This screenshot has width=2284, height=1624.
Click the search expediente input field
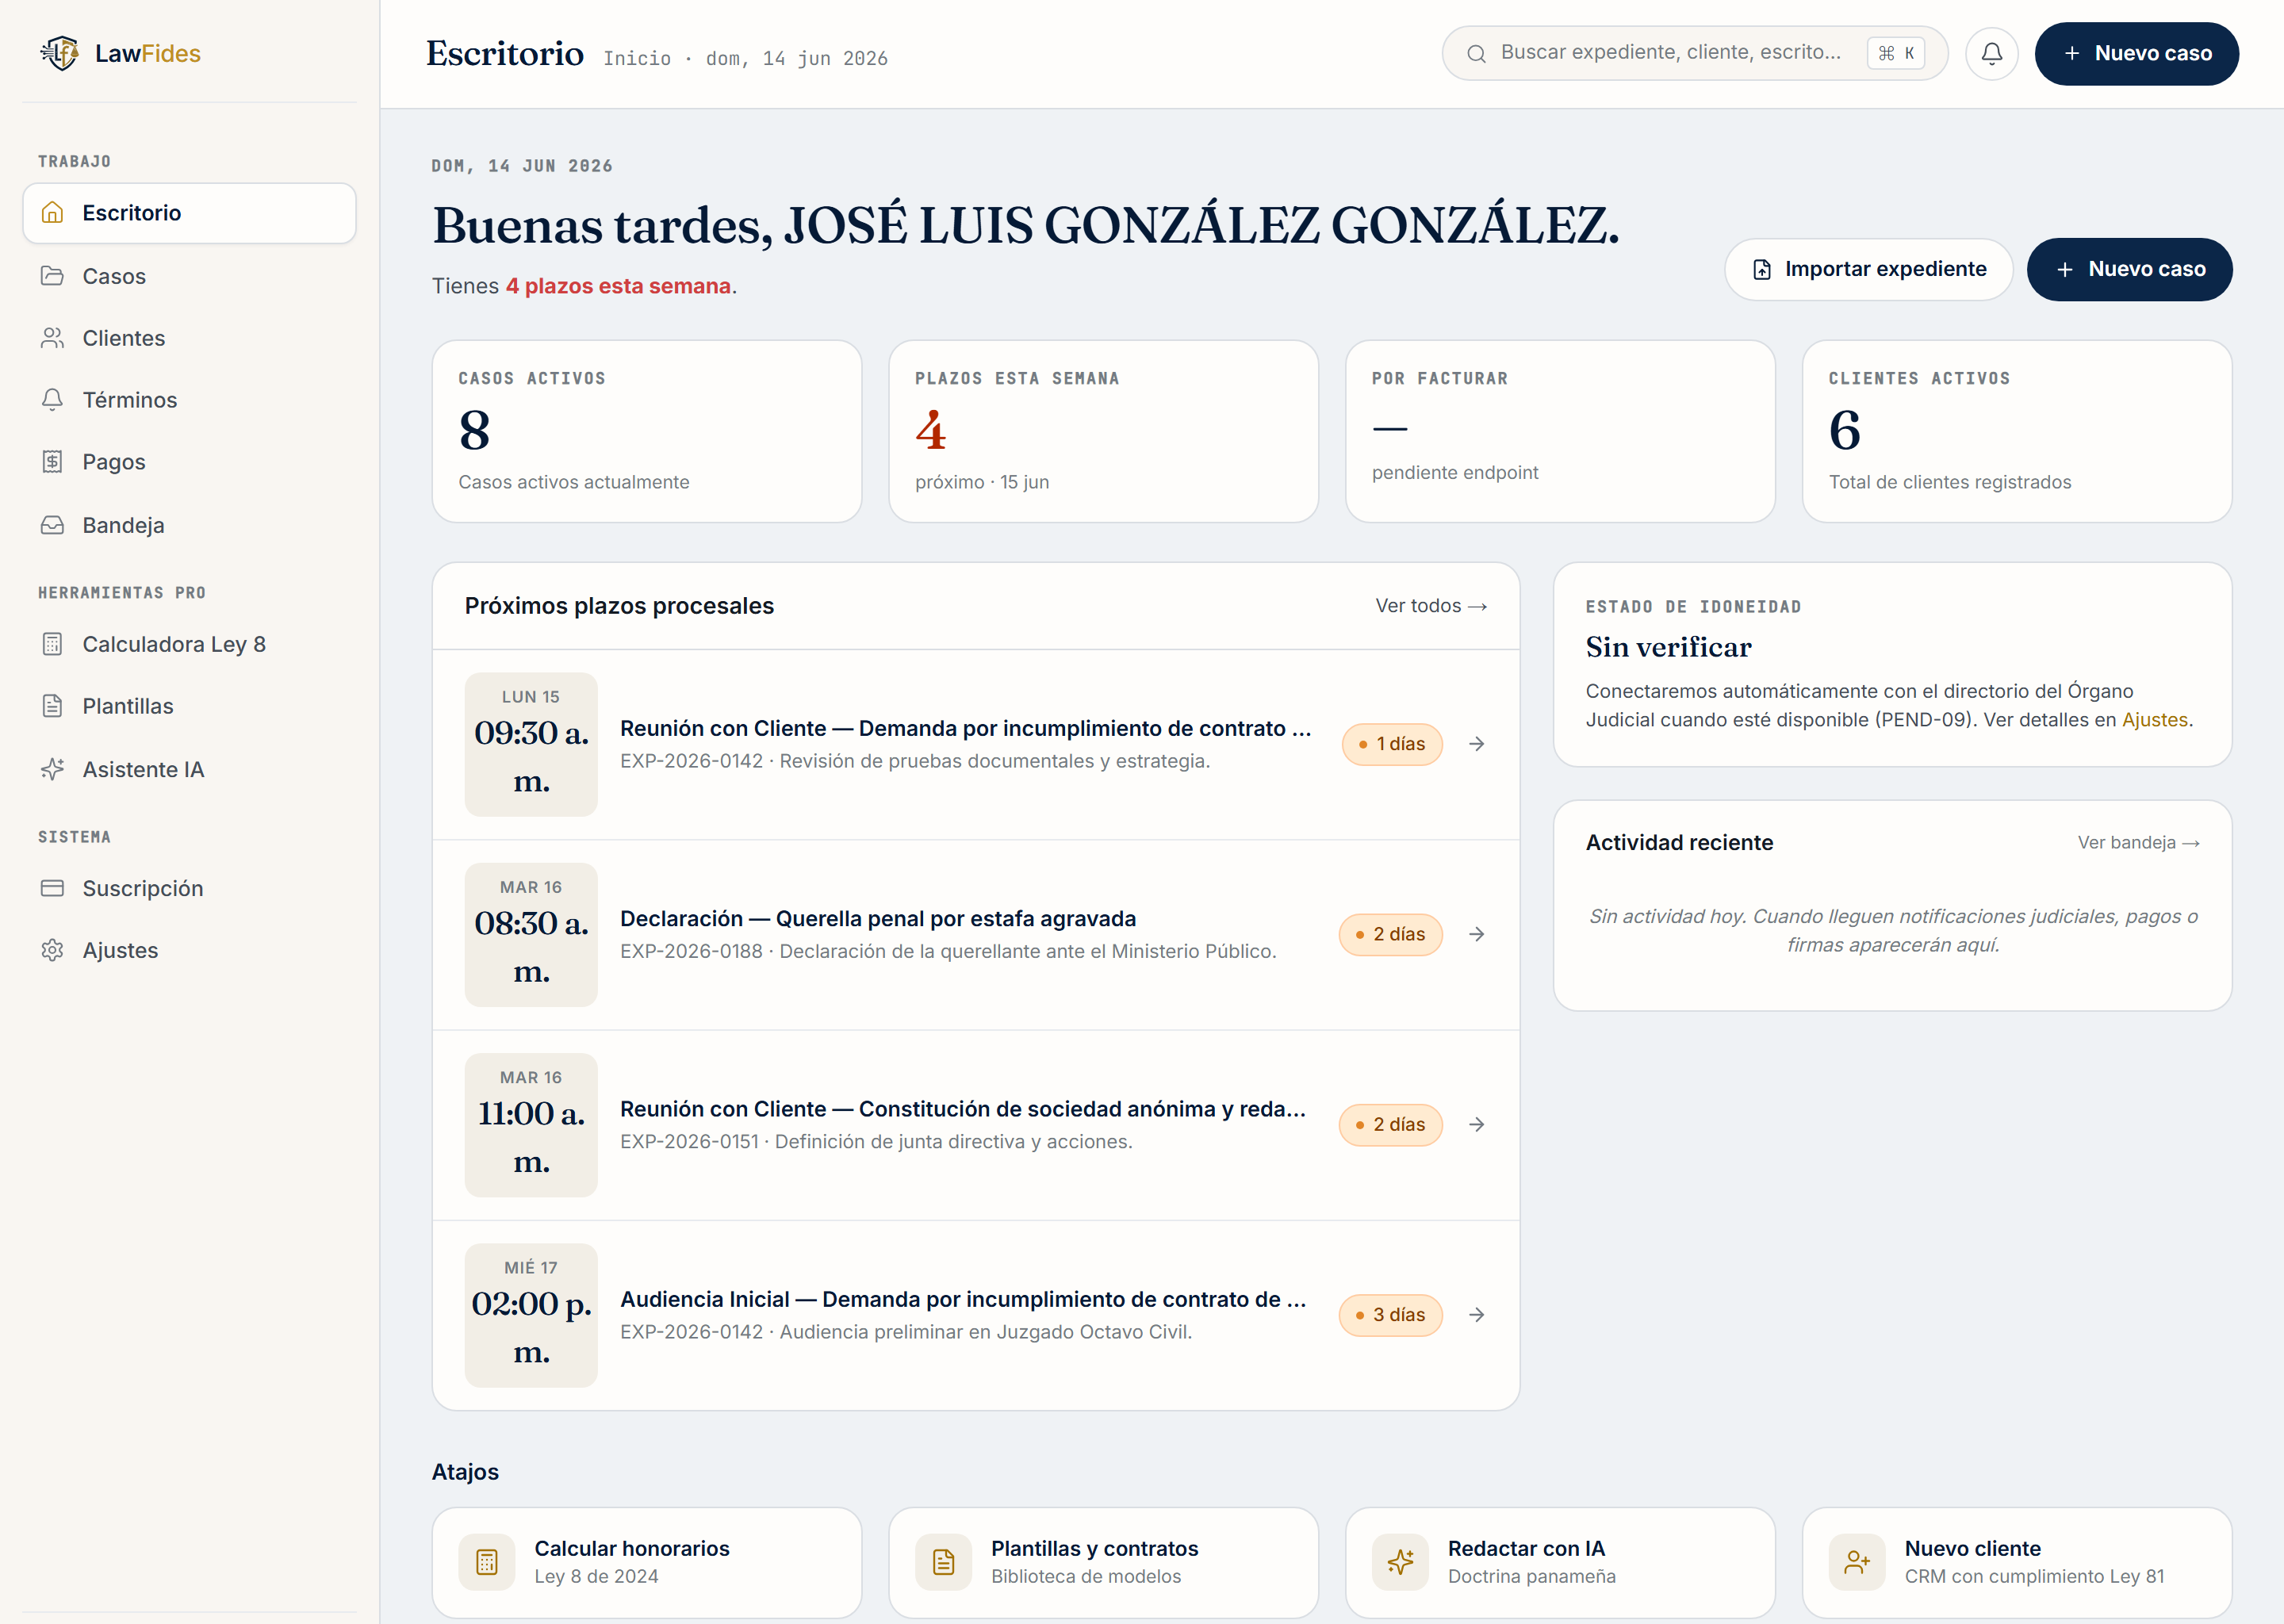point(1695,53)
